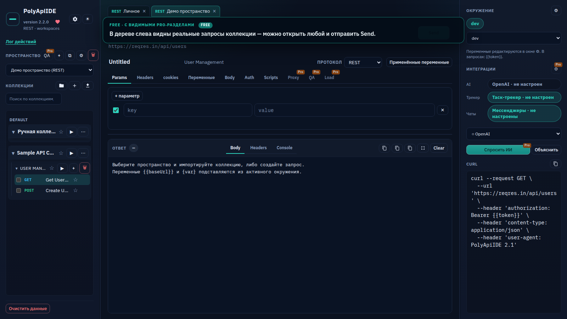Open the OpenAI provider dropdown
Screen dimensions: 567x319
point(513,134)
